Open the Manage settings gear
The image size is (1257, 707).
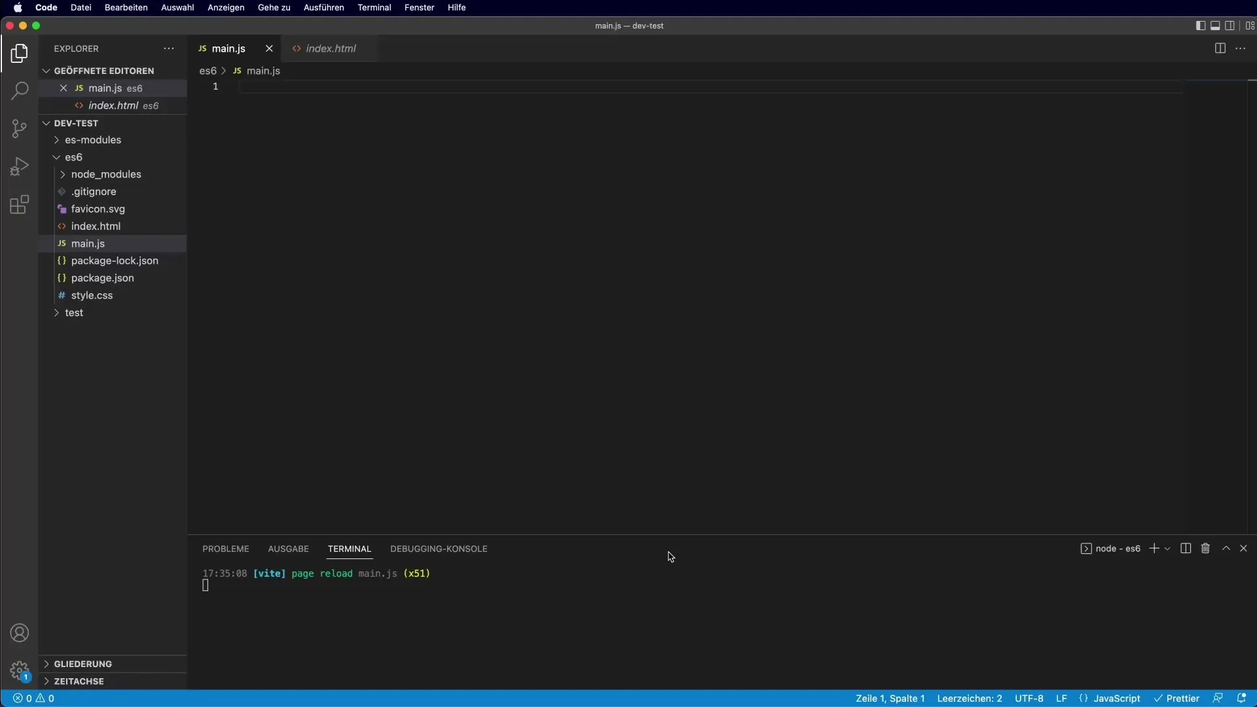pos(20,670)
